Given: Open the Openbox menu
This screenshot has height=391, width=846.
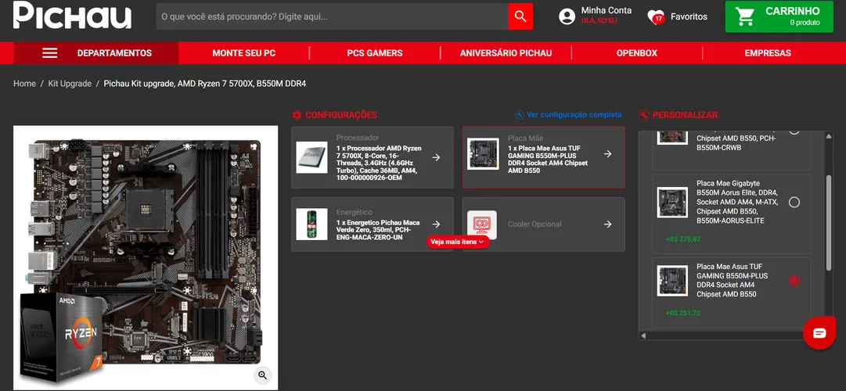Looking at the screenshot, I should point(637,53).
